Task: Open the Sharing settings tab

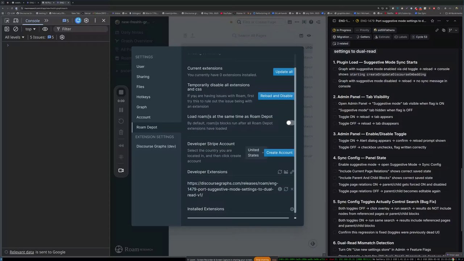Action: coord(143,77)
